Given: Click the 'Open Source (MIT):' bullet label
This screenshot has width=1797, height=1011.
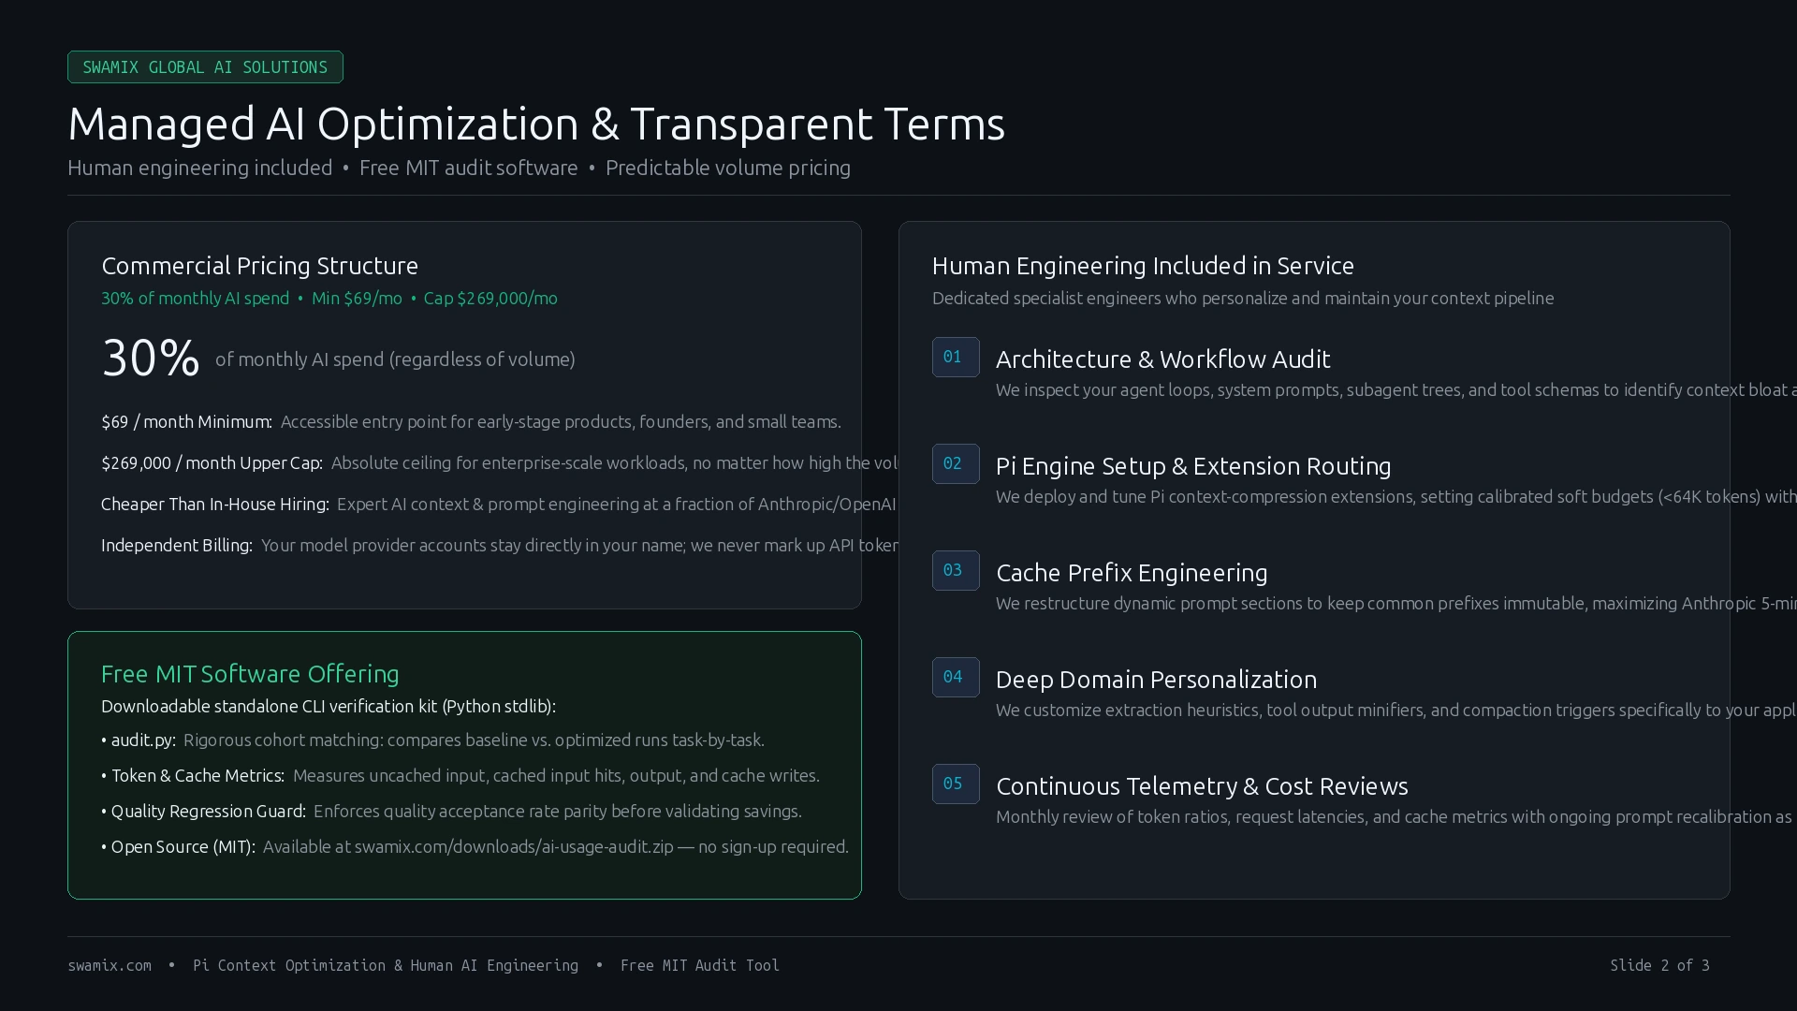Looking at the screenshot, I should [183, 847].
